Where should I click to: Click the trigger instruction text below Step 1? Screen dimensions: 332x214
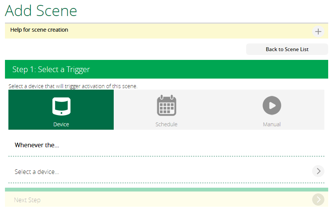point(73,86)
